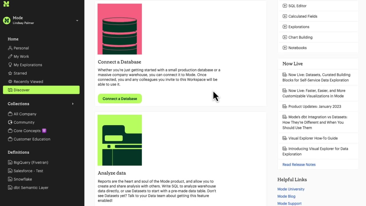Open the Notebooks video link

coord(297,48)
